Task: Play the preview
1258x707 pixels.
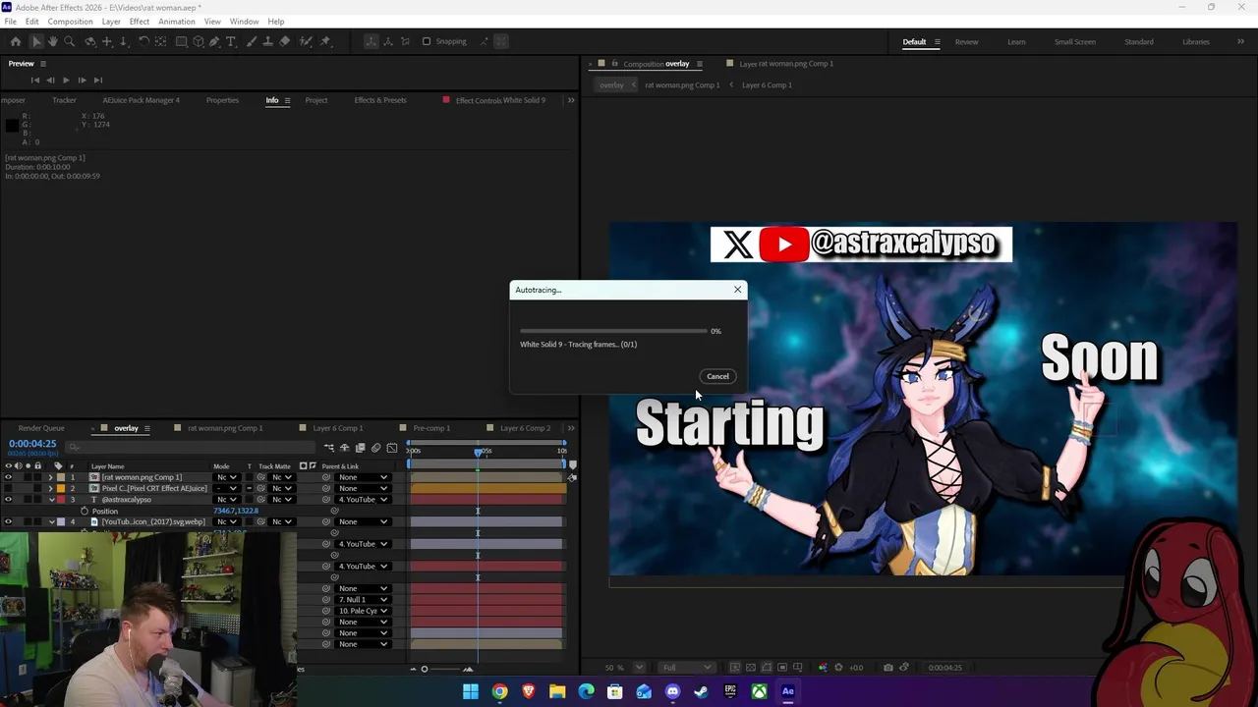Action: (66, 80)
